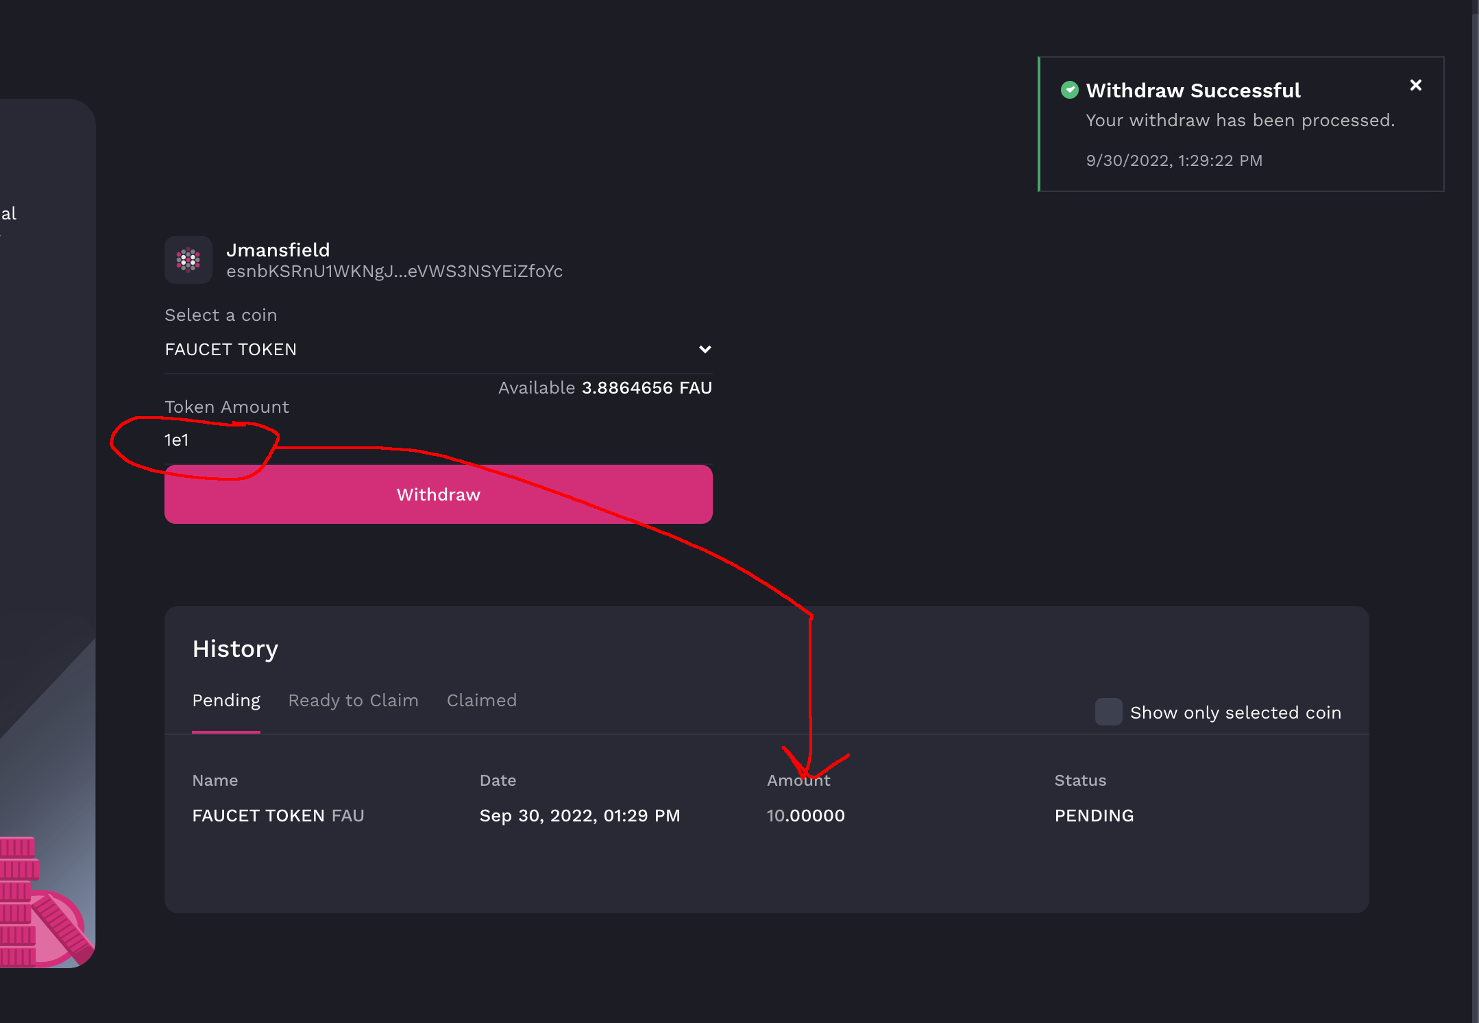
Task: Click the Available 3.8864656 FAU balance
Action: click(605, 387)
